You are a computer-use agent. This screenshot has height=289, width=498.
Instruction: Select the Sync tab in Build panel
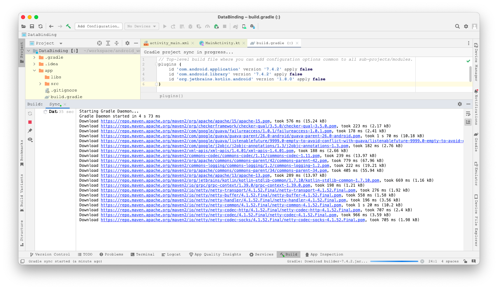point(55,104)
